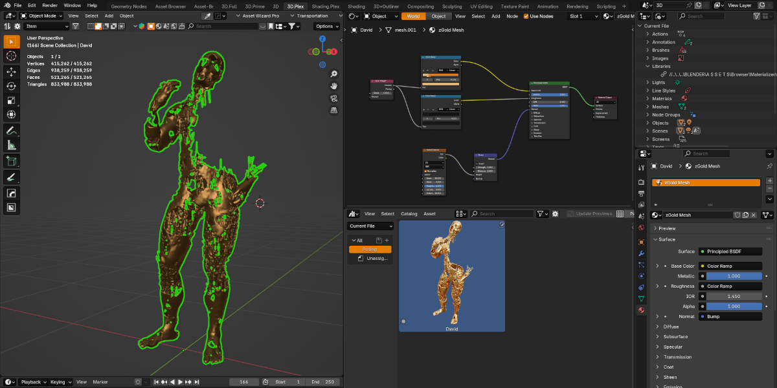Switch to the Geometry Nodes workspace tab
Viewport: 777px width, 388px height.
tap(129, 6)
